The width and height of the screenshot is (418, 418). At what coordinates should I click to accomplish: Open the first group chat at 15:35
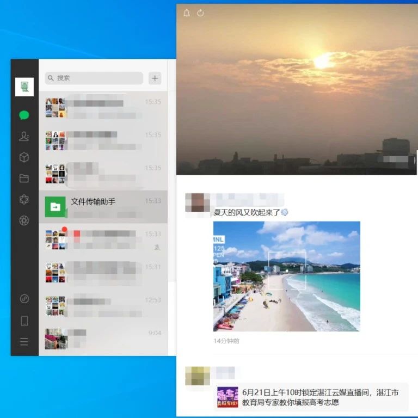pos(103,108)
